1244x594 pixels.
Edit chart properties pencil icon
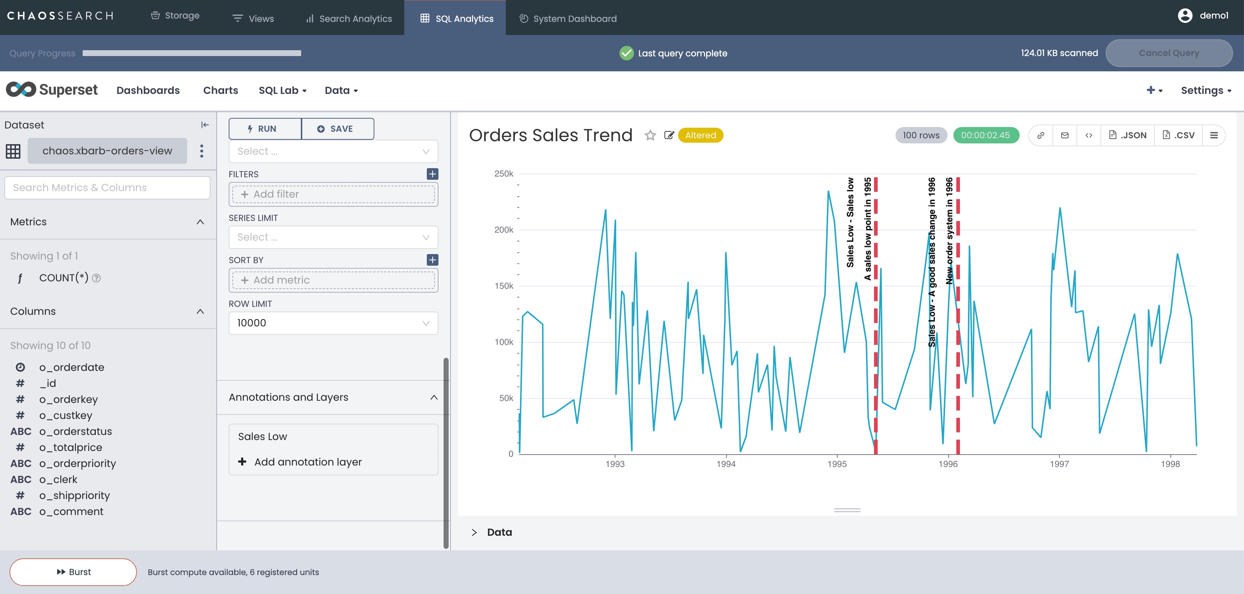tap(669, 135)
